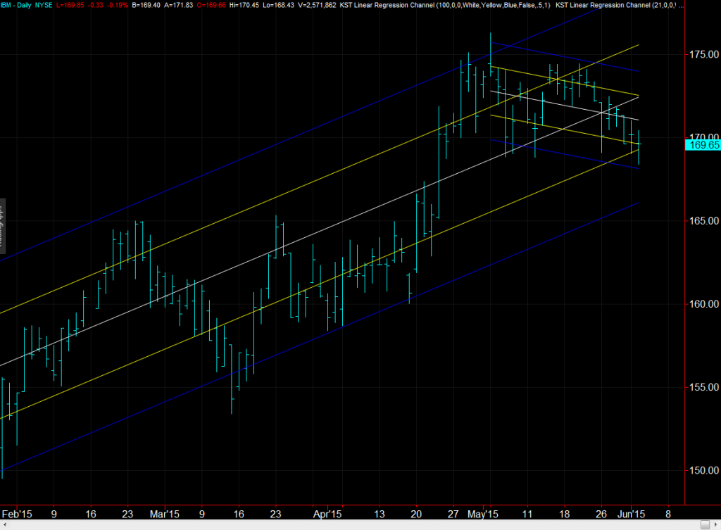Click the 150.00 price axis label
Screen dimensions: 721x530
click(704, 471)
